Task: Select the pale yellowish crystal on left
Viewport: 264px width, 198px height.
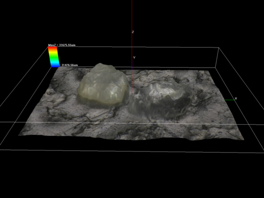Action: [103, 85]
